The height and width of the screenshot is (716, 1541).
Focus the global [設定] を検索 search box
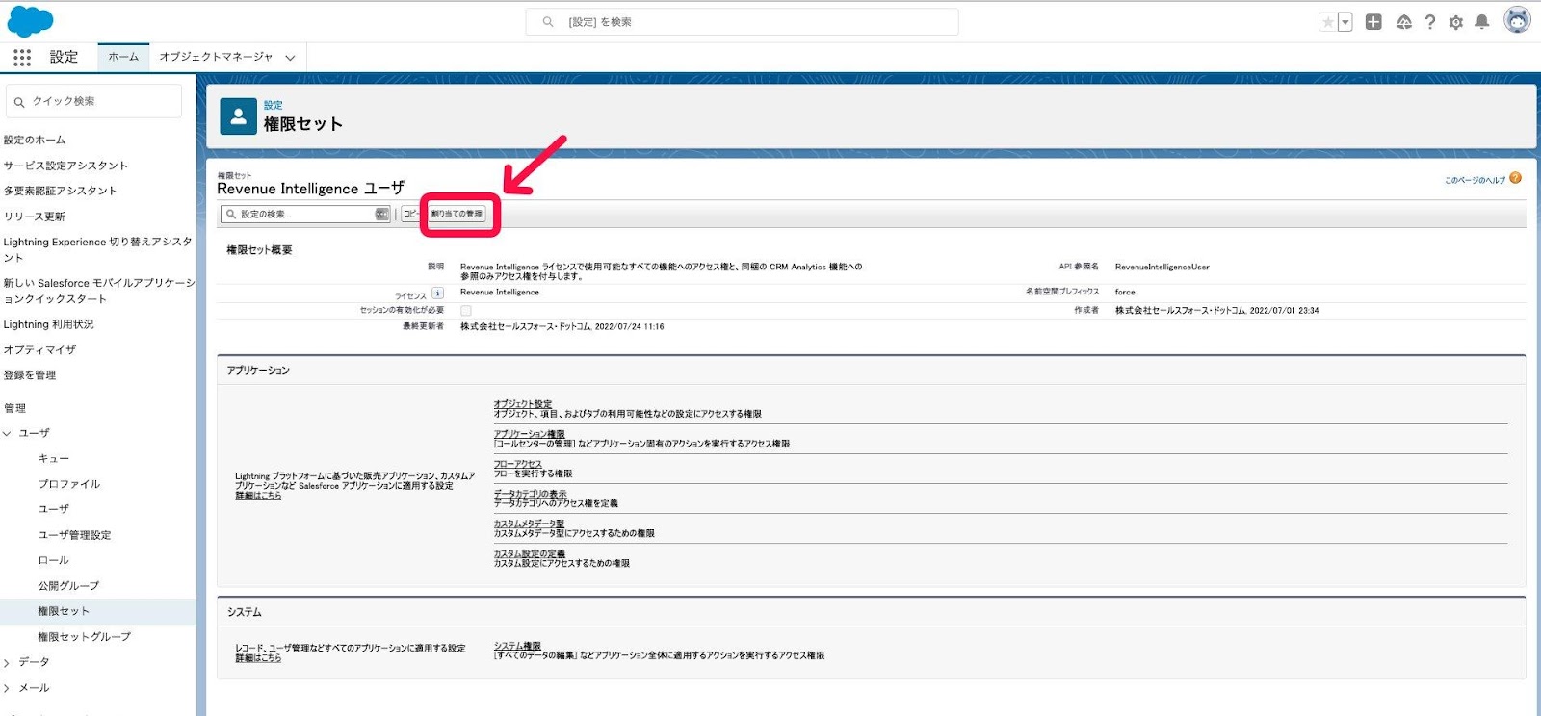coord(742,22)
